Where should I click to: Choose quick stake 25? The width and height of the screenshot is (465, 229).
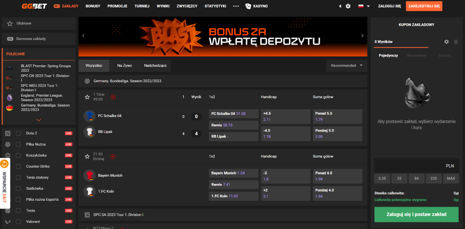click(x=399, y=178)
